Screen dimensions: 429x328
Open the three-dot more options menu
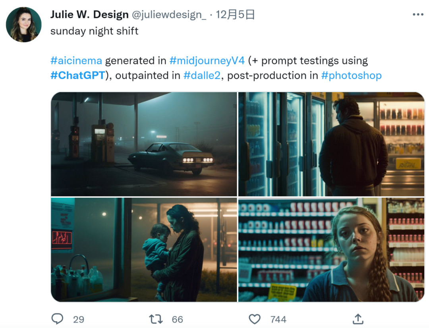(x=418, y=15)
